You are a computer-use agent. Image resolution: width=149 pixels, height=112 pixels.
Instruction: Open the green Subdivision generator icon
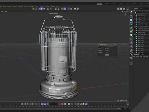(131, 28)
